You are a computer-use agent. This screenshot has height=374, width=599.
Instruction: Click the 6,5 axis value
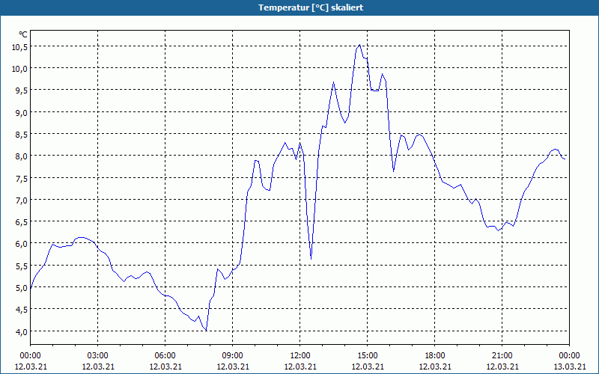(21, 221)
